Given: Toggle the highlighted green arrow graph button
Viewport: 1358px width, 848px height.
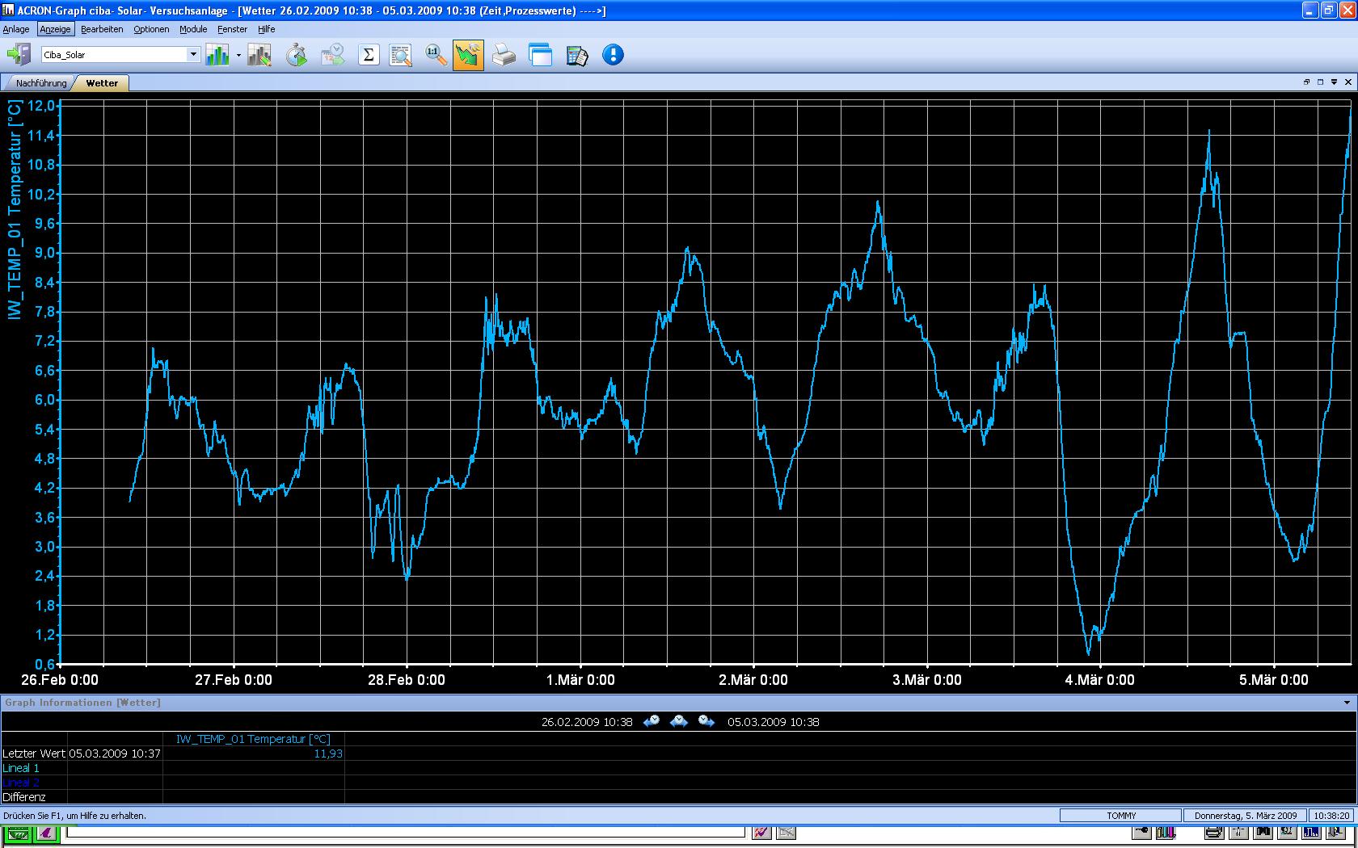Looking at the screenshot, I should click(x=468, y=55).
